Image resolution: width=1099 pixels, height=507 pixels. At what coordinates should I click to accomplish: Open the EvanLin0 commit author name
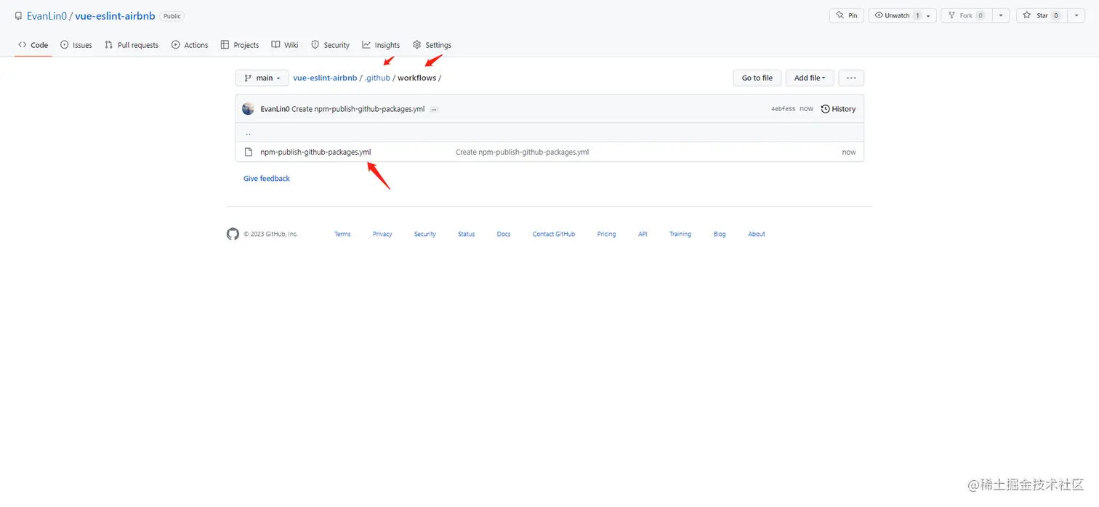tap(275, 109)
